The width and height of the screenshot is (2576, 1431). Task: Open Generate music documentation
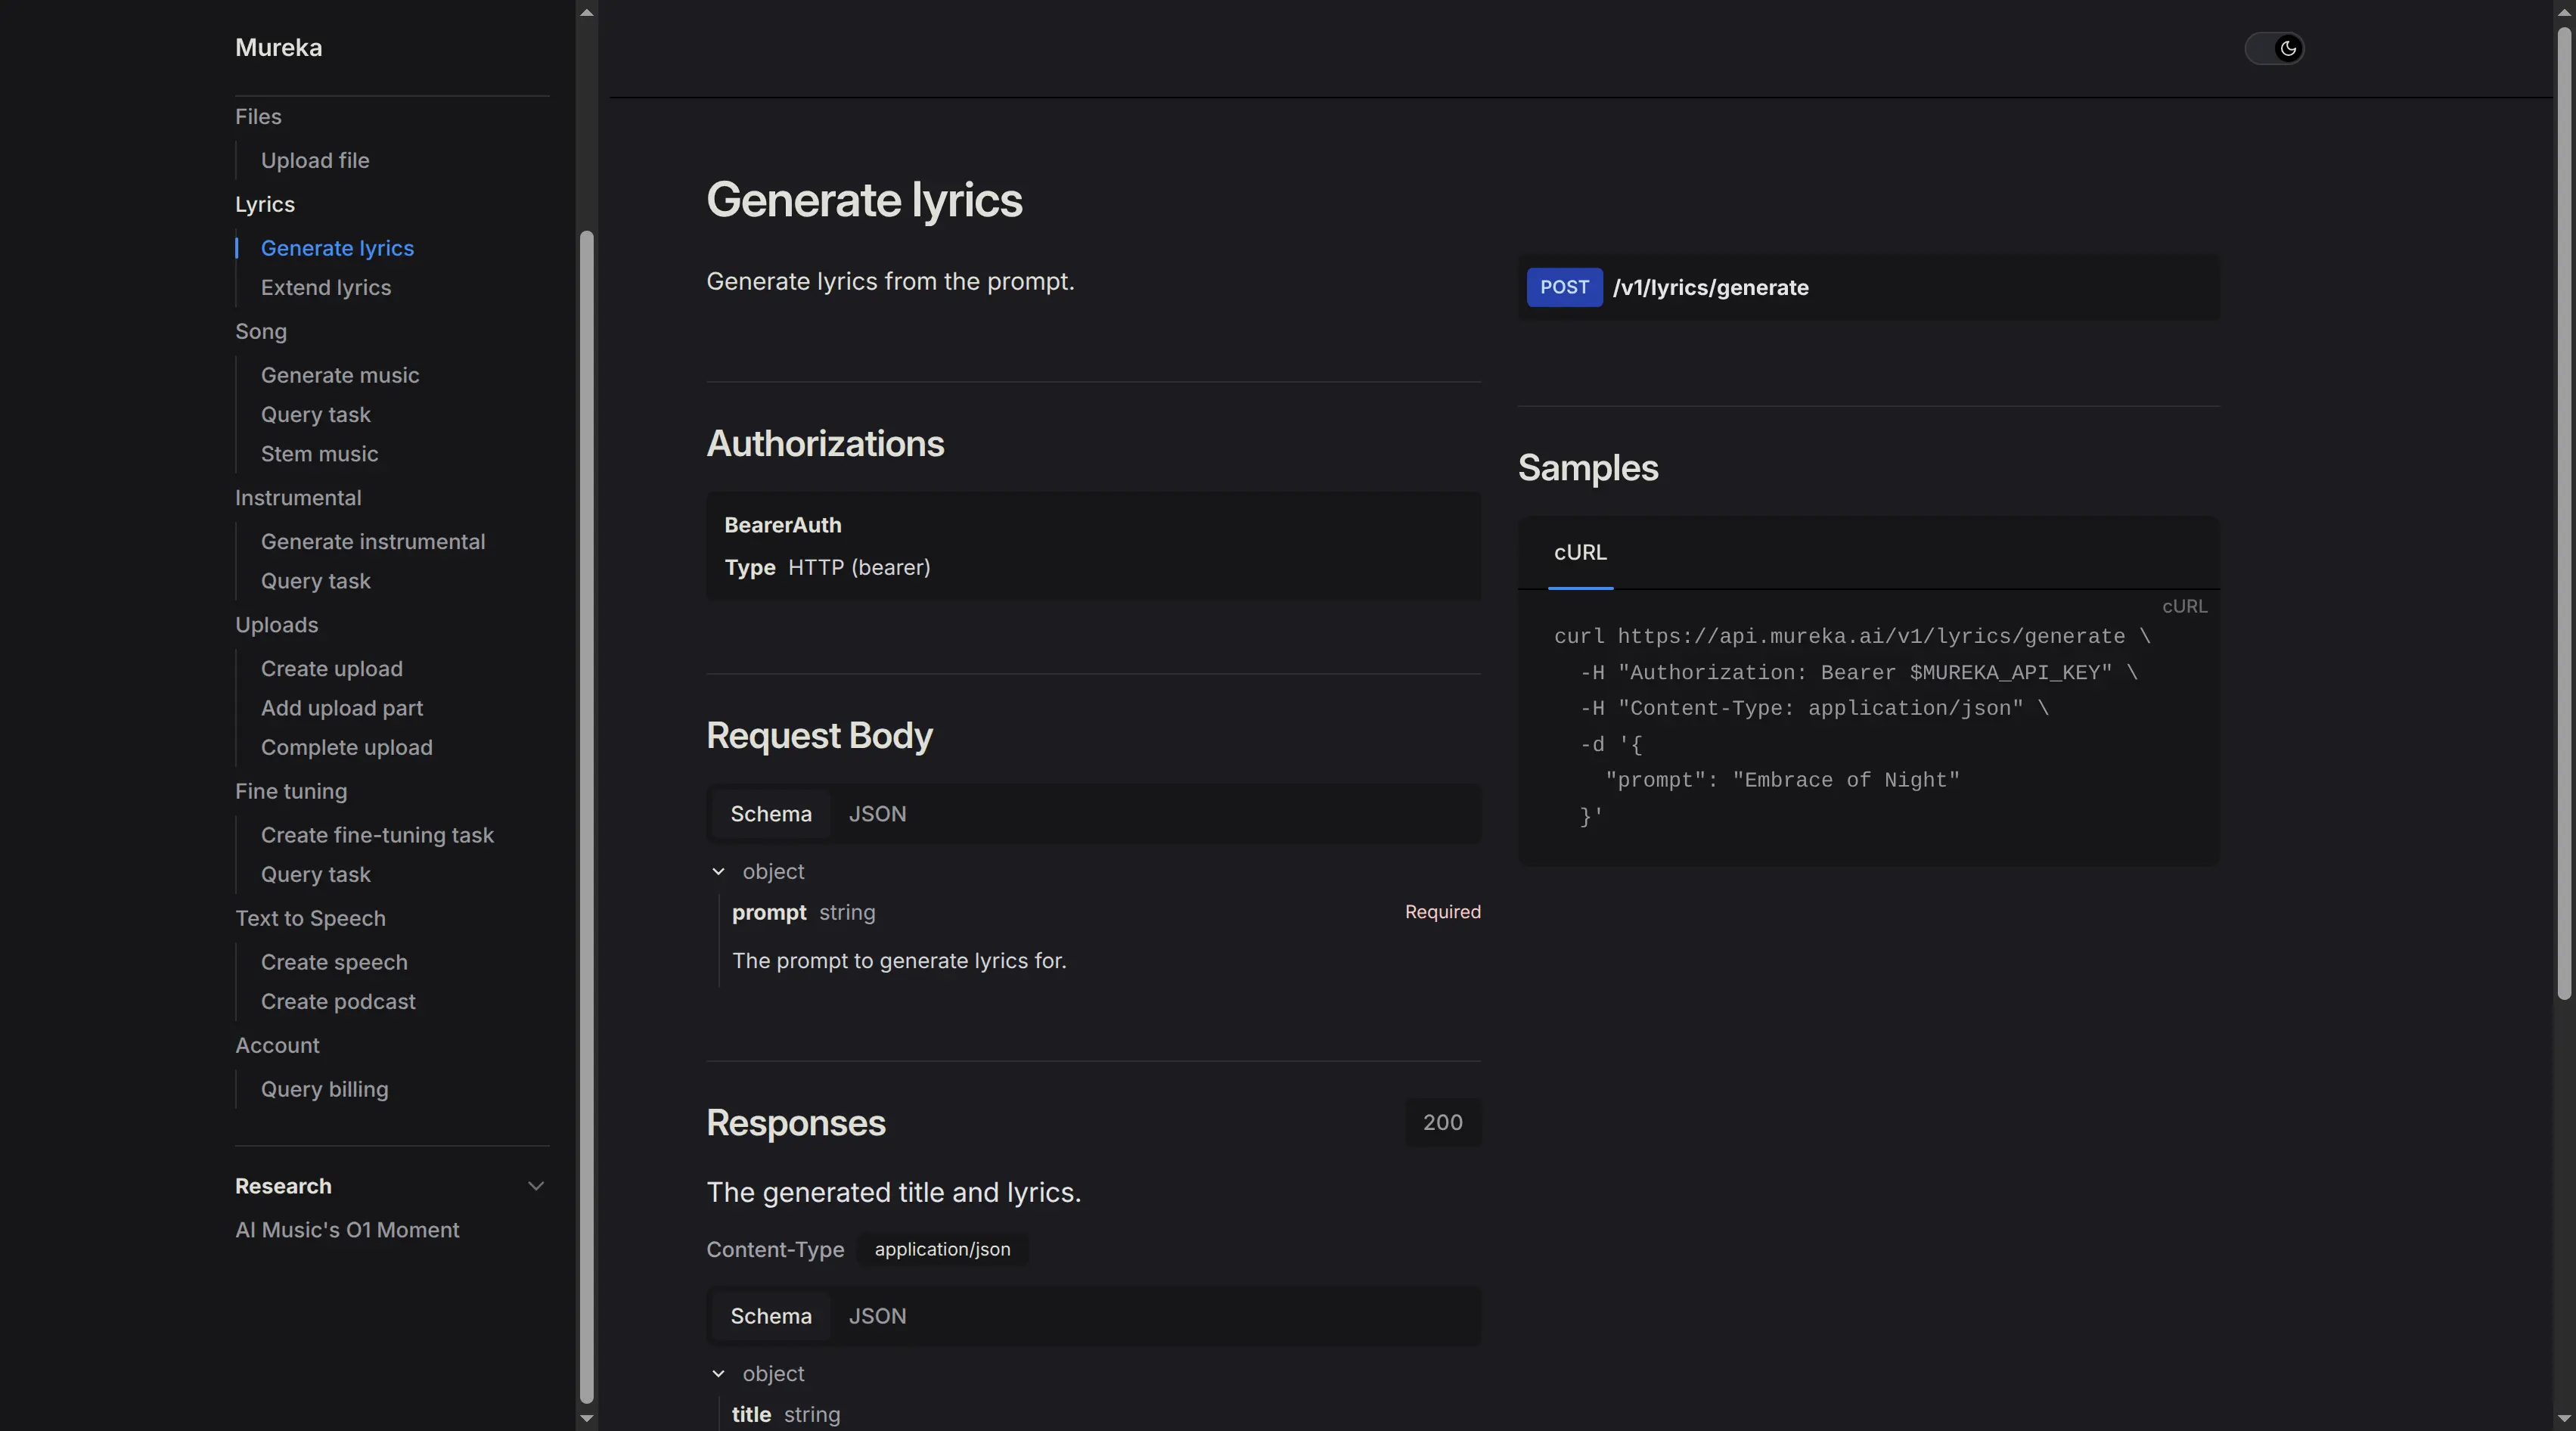(340, 375)
